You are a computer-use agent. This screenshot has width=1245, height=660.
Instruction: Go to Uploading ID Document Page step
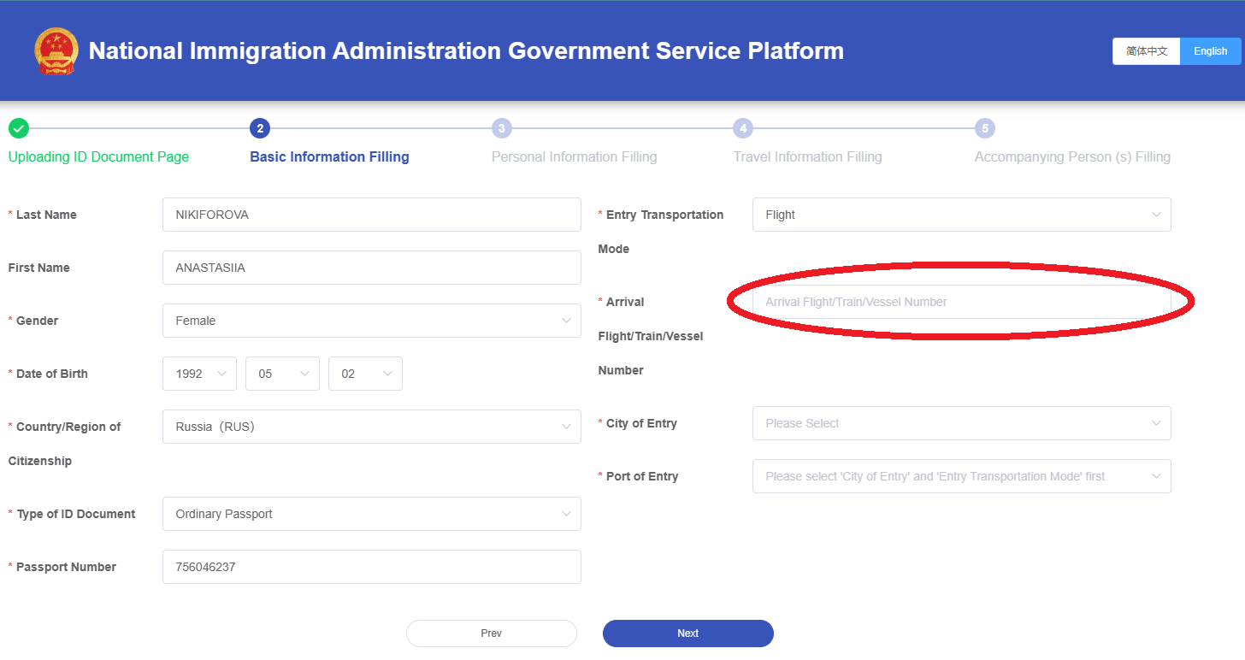click(98, 157)
